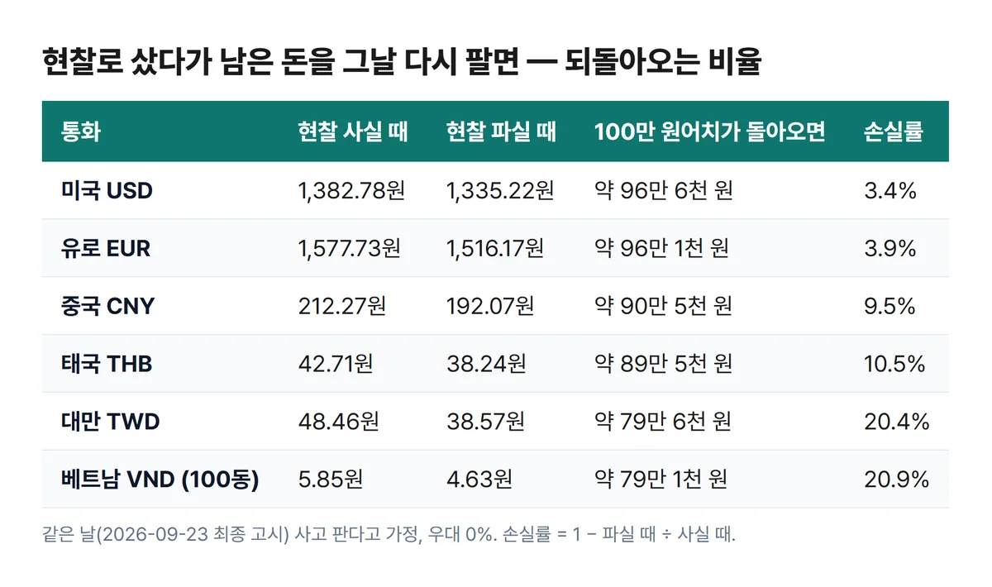Select the VND return '약 79만 1천 원'
This screenshot has width=992, height=587.
pos(661,480)
